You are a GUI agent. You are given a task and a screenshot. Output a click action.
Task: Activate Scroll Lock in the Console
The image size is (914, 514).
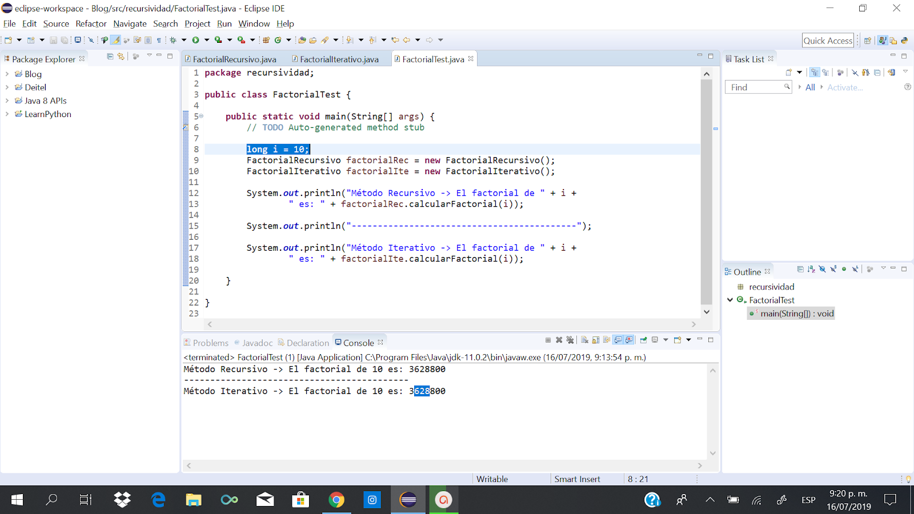(x=595, y=340)
